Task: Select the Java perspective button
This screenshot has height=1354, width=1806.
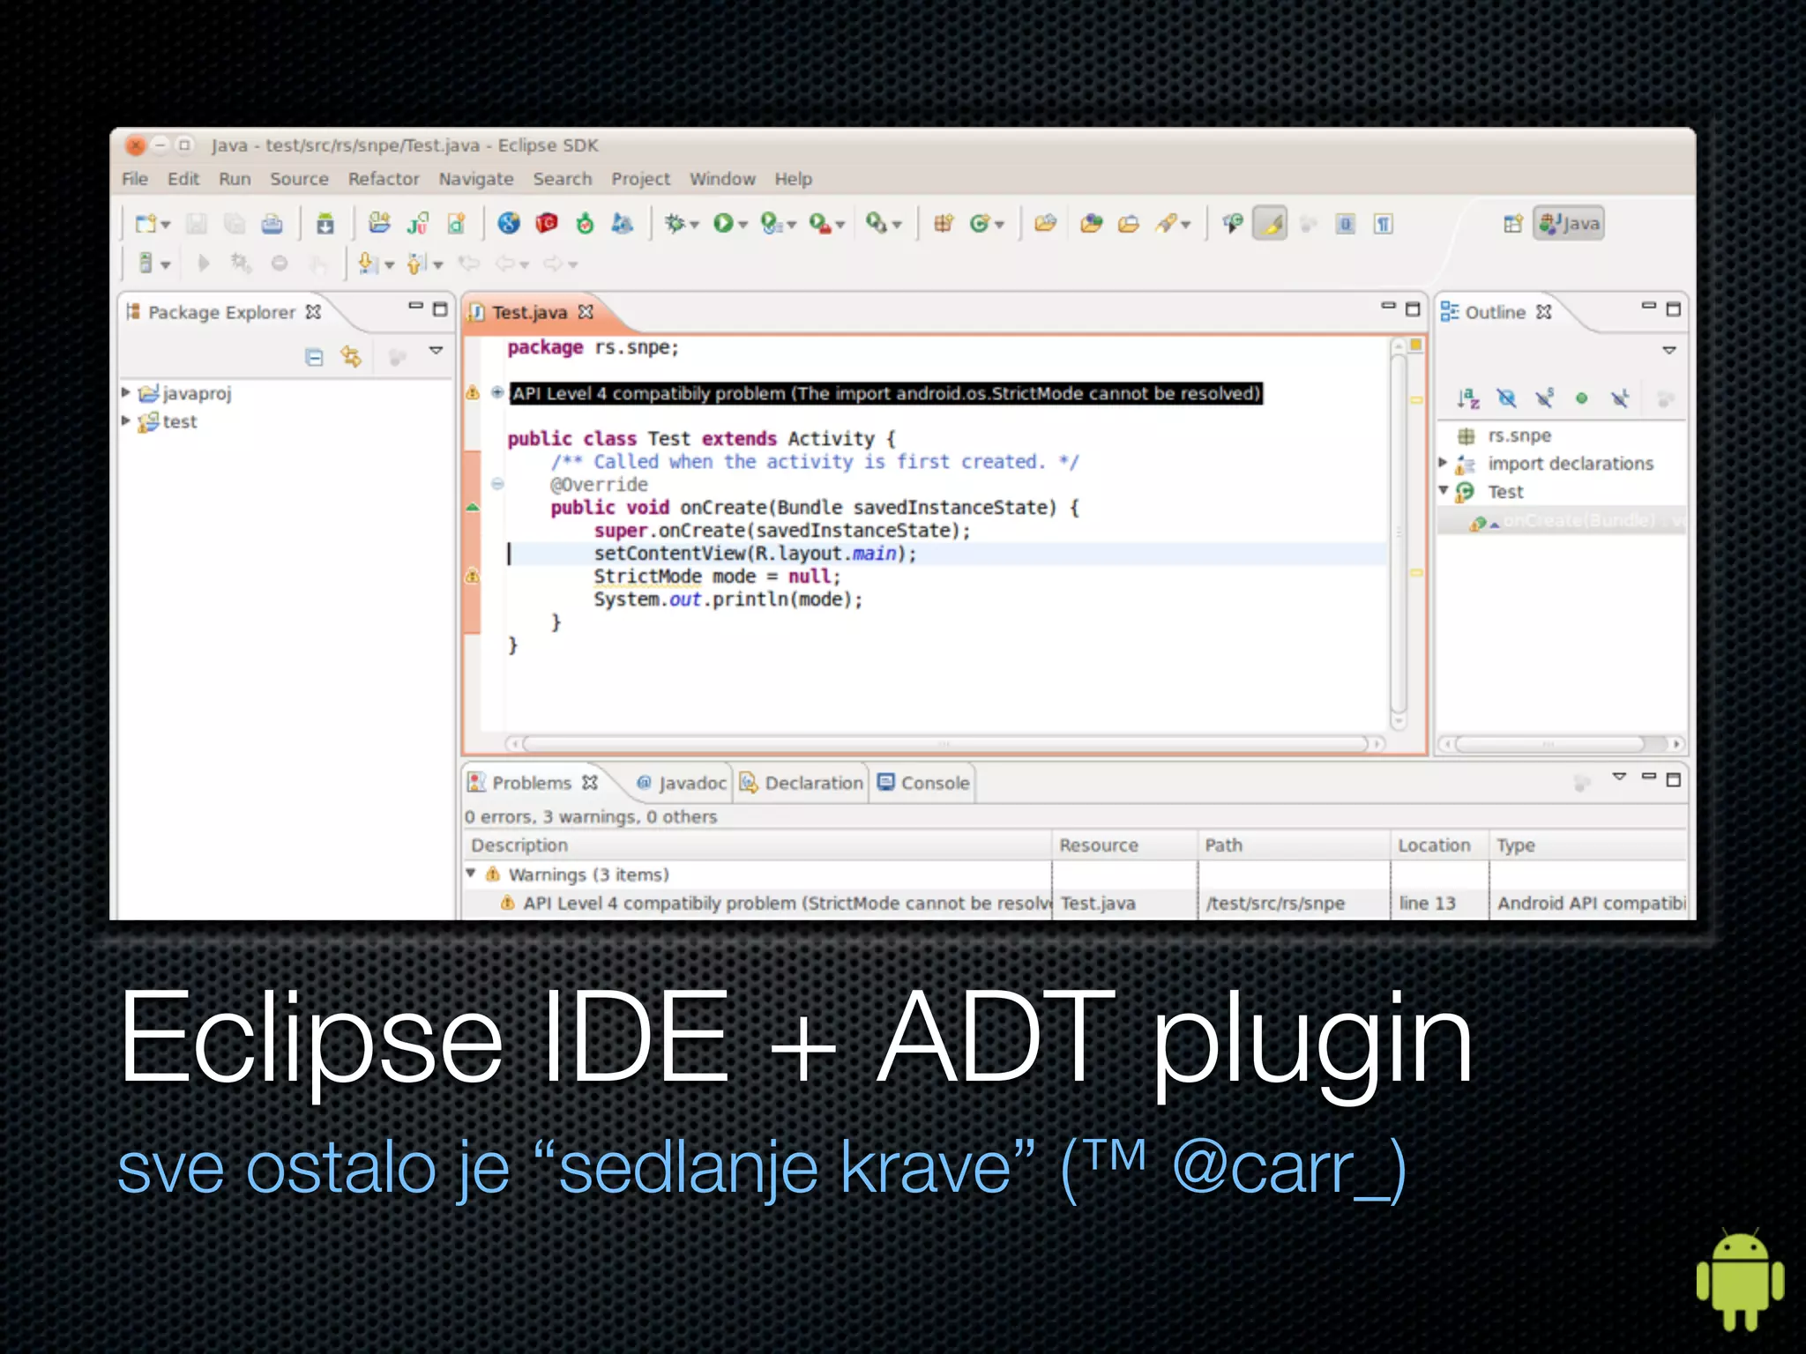Action: [1569, 224]
